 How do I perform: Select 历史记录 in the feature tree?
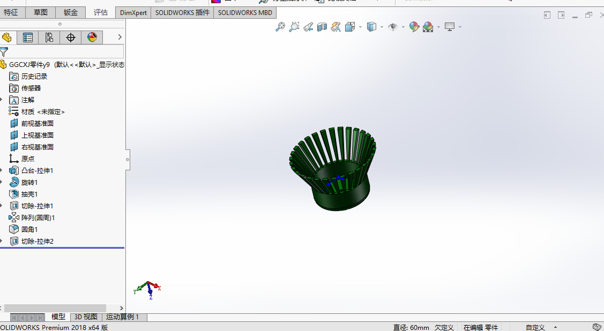click(28, 76)
